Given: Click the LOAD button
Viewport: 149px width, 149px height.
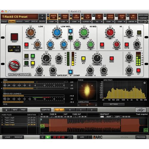Looking at the screenshot, I should pos(7,137).
